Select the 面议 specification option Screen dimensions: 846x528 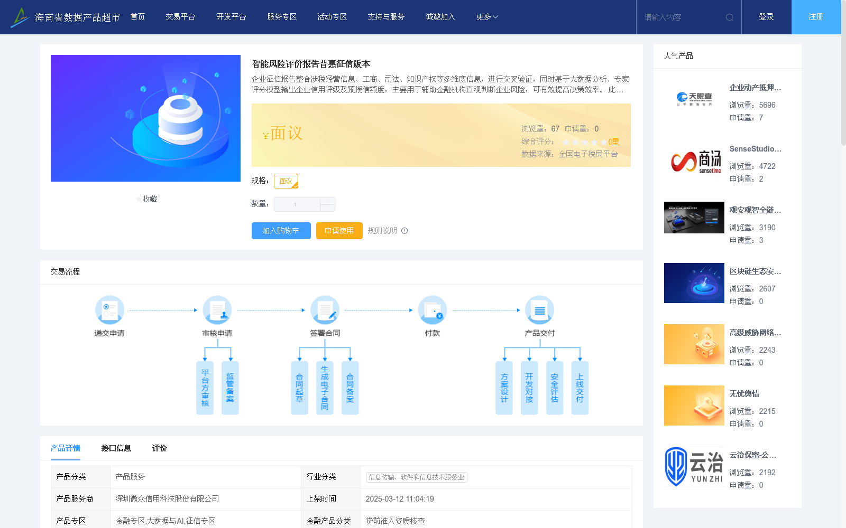[x=286, y=181]
